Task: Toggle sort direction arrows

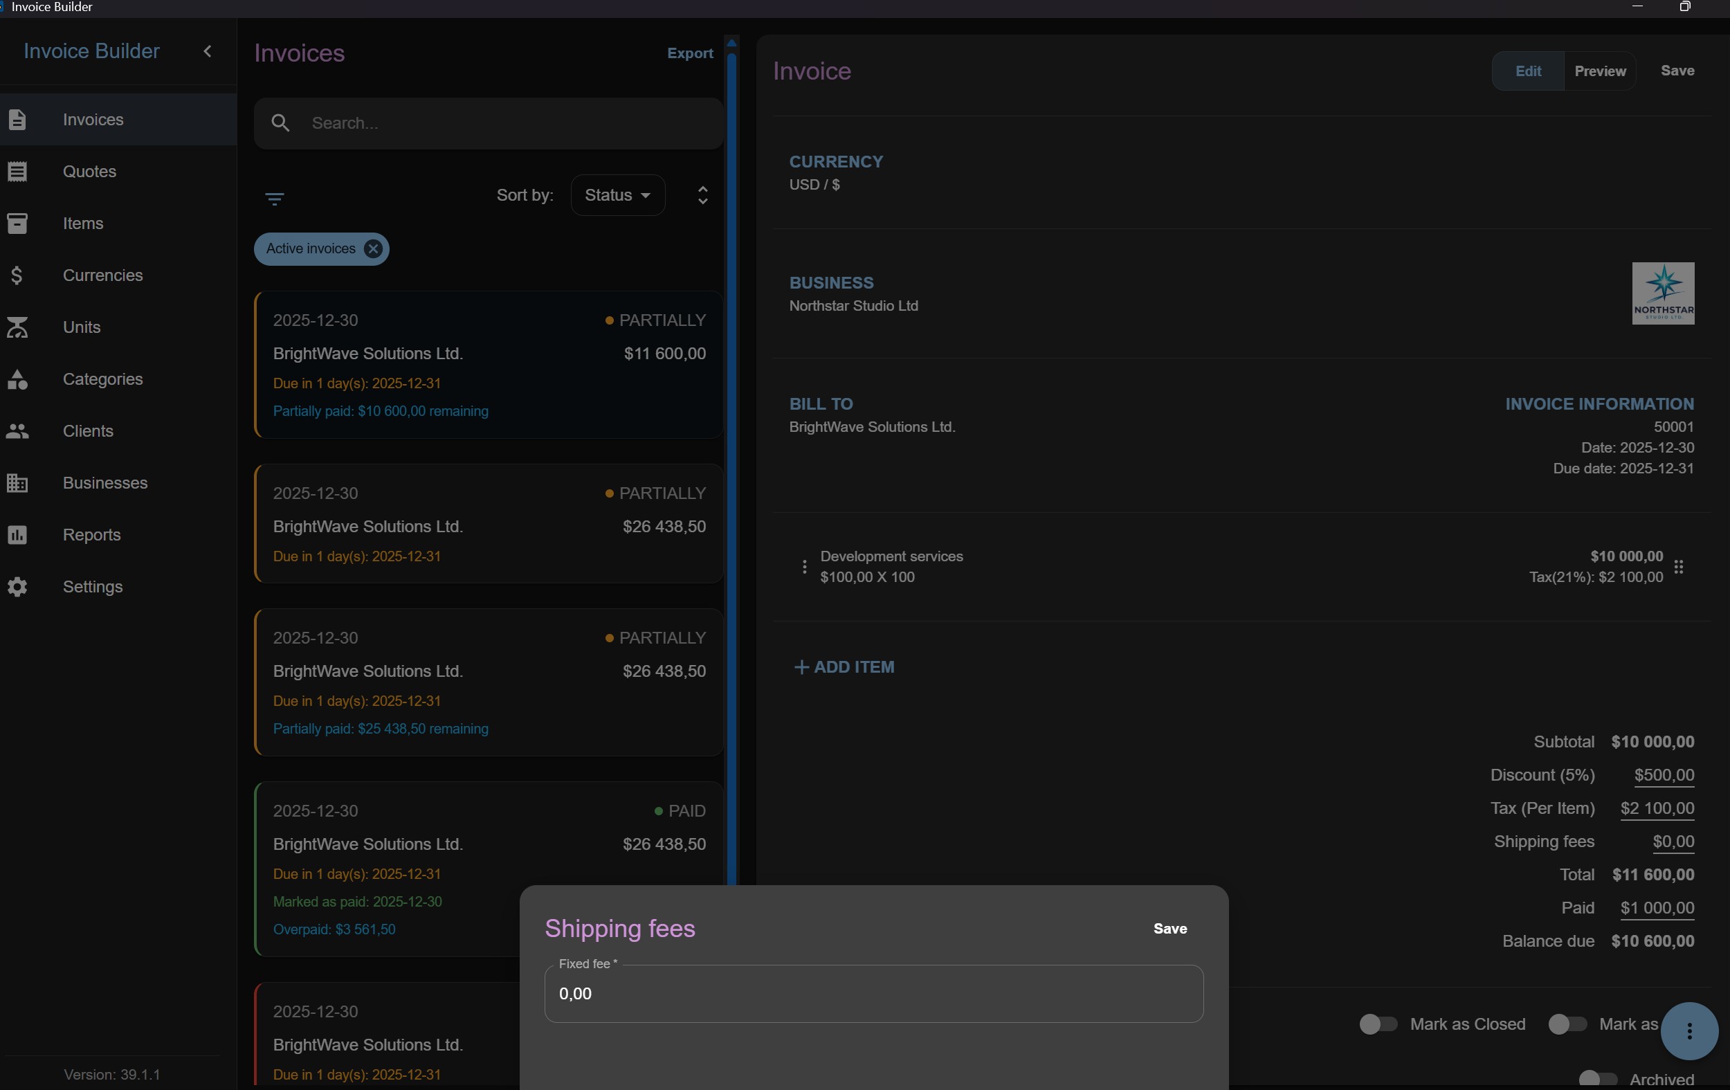Action: tap(702, 194)
